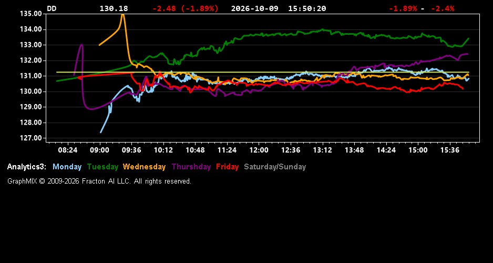This screenshot has height=263, width=493.
Task: Click the 129.00 y-axis label
Action: click(x=30, y=107)
